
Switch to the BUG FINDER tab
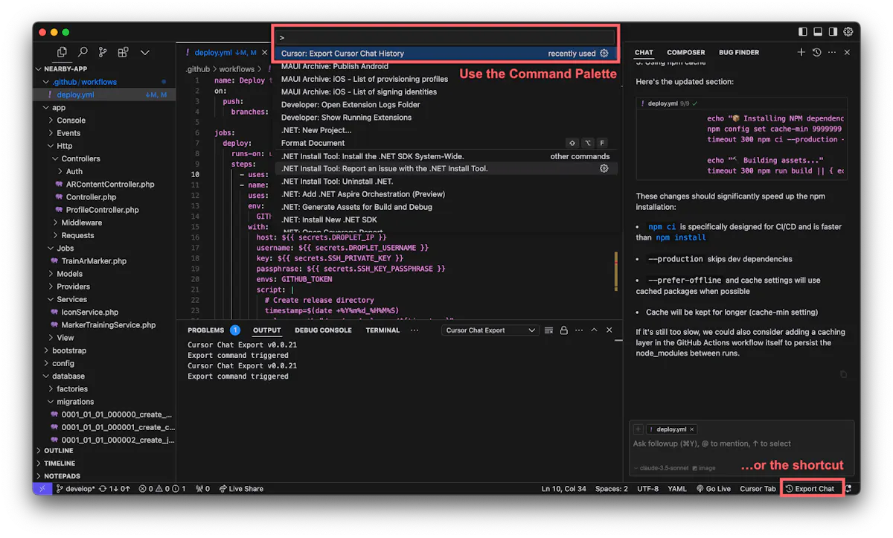[x=739, y=53]
